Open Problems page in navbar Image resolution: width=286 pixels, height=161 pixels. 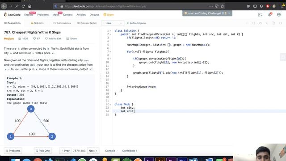tap(43, 15)
